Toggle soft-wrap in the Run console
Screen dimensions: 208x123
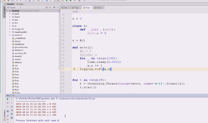(x=12, y=107)
